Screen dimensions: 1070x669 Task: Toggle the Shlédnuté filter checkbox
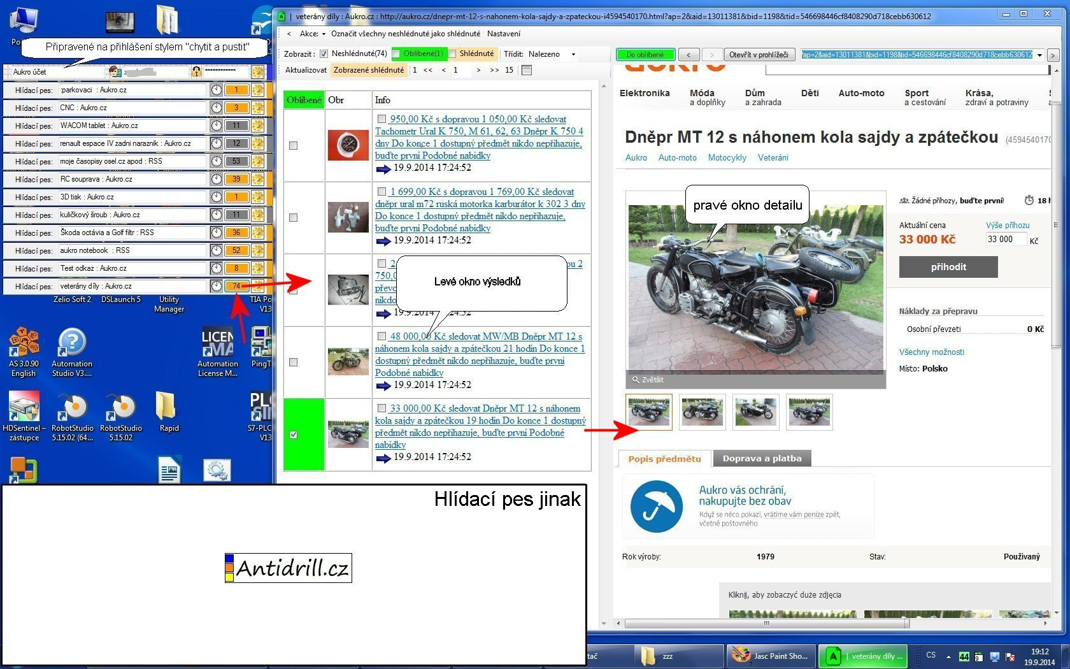[x=452, y=54]
